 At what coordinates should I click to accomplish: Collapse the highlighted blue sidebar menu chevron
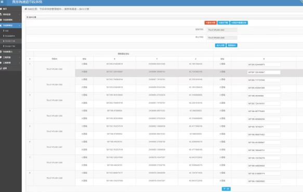click(19, 25)
